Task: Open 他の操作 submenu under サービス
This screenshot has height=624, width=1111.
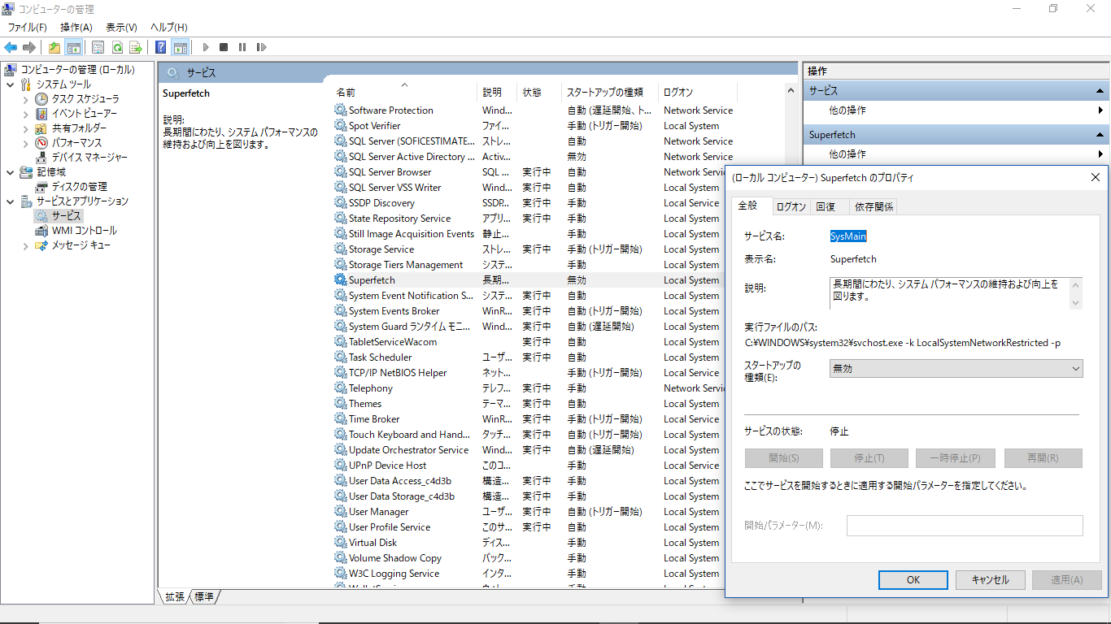Action: [956, 110]
